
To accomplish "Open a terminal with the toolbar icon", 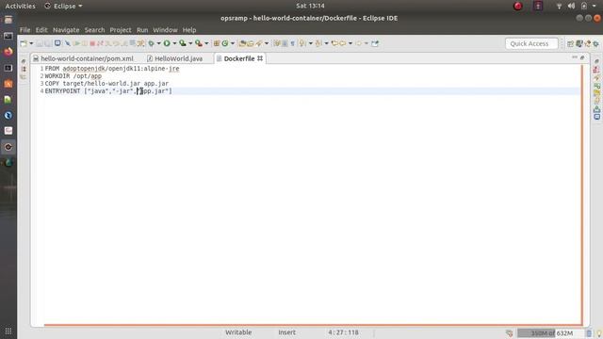I will [57, 43].
